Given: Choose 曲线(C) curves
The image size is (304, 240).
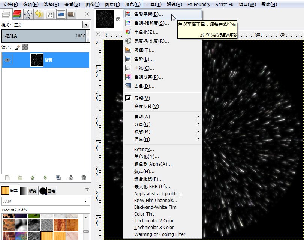Looking at the screenshot, I should [162, 68].
